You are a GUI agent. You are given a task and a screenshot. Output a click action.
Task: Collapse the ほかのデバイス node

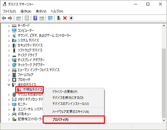pos(9,85)
